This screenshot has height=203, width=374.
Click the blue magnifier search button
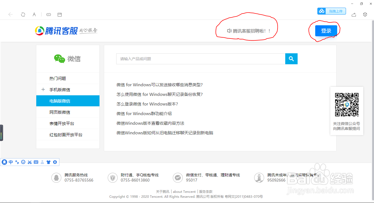coord(291,59)
